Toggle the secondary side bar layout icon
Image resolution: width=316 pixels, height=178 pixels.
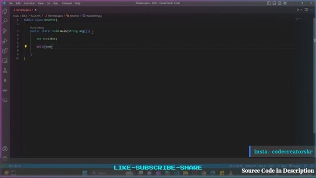[279, 3]
